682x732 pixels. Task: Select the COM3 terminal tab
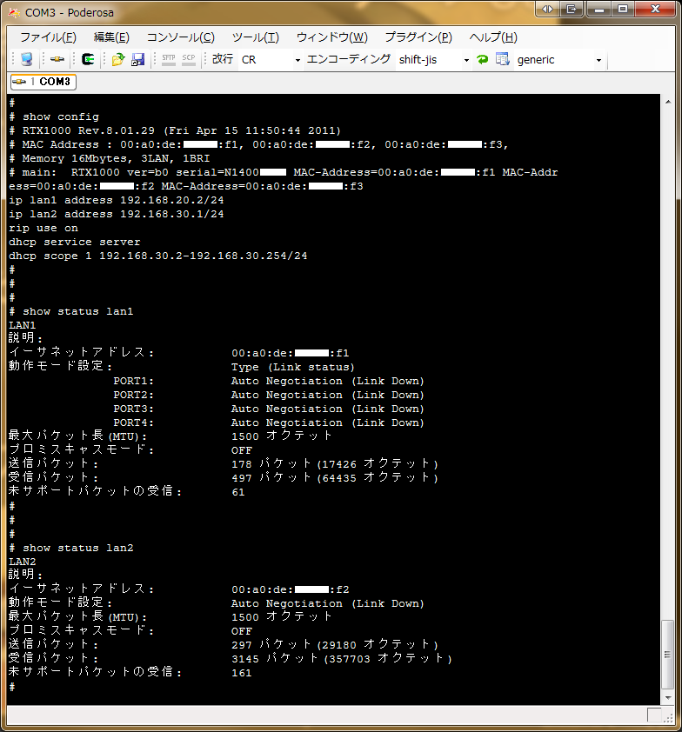(43, 82)
